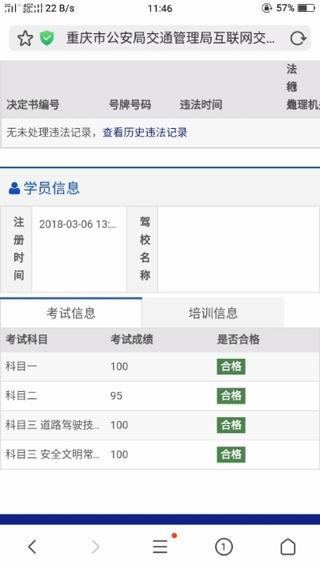320x569 pixels.
Task: Tap the green security shield icon
Action: pyautogui.click(x=47, y=38)
